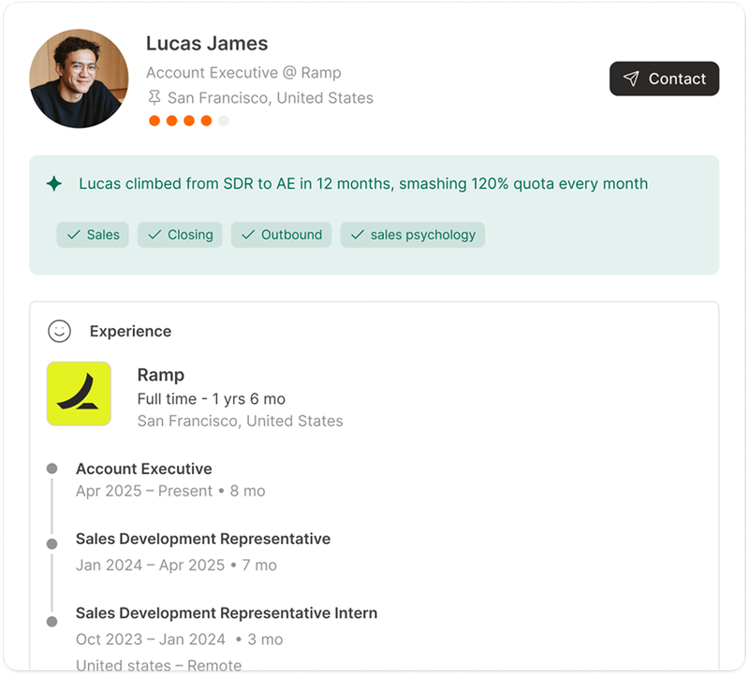The image size is (749, 675).
Task: Open Lucas James profile photo
Action: (x=79, y=79)
